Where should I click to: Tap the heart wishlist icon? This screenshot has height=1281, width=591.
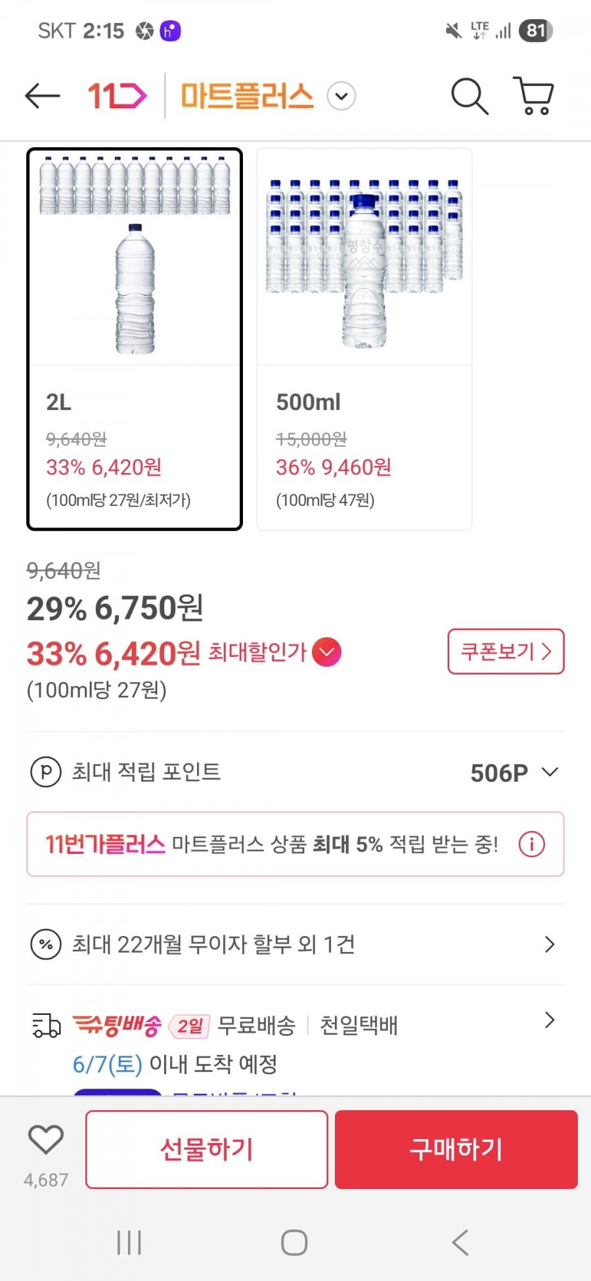point(46,1140)
